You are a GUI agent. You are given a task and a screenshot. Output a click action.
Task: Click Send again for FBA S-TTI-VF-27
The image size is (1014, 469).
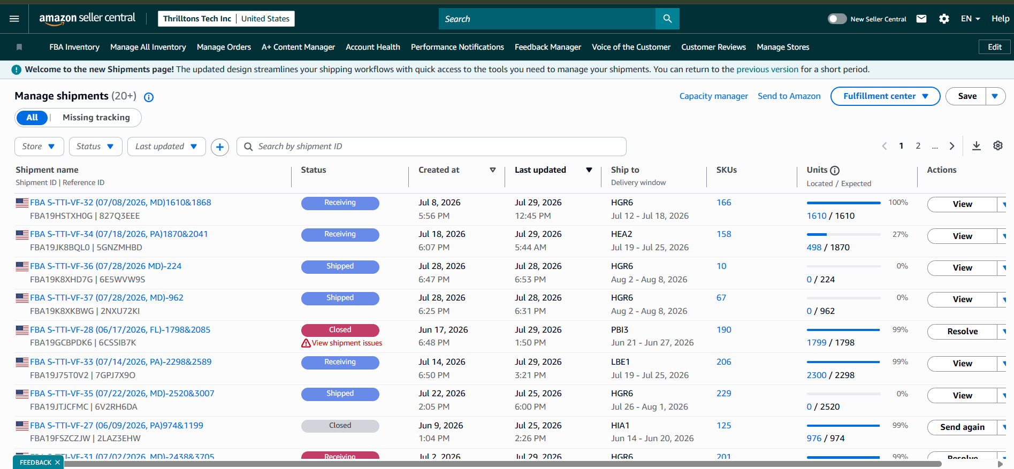point(962,427)
